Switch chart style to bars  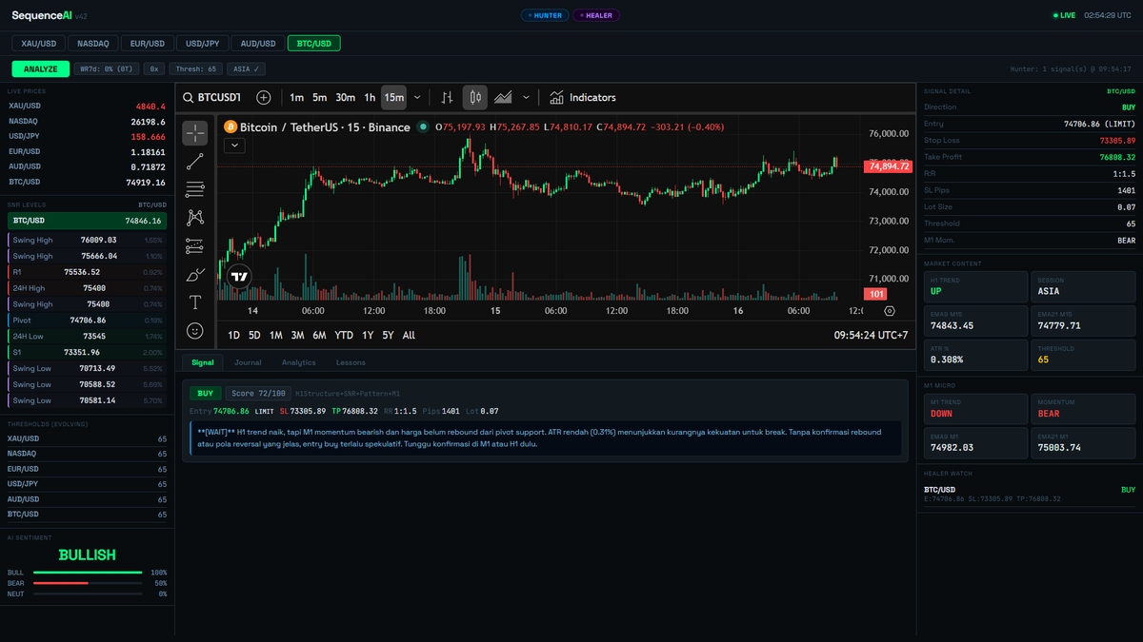coord(447,97)
